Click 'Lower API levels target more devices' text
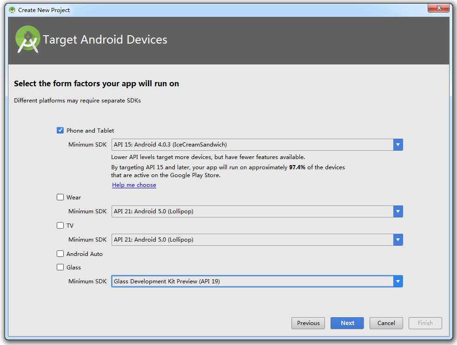This screenshot has height=345, width=457. tap(208, 157)
